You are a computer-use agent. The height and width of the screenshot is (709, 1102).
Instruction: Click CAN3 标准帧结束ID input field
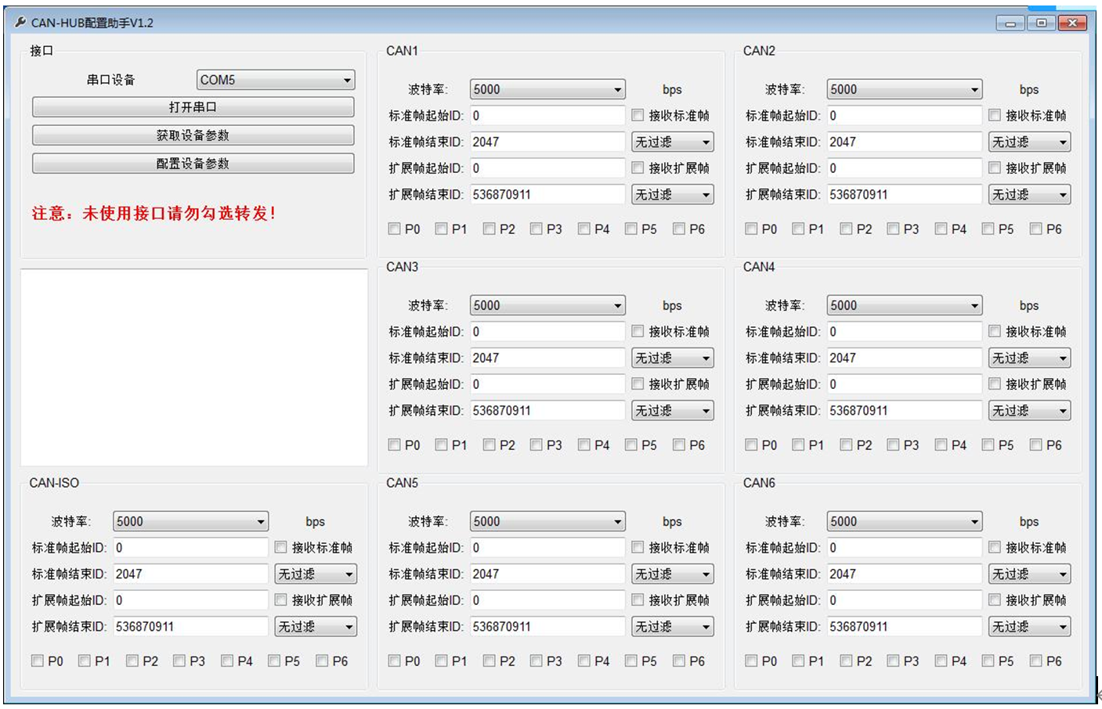click(547, 358)
